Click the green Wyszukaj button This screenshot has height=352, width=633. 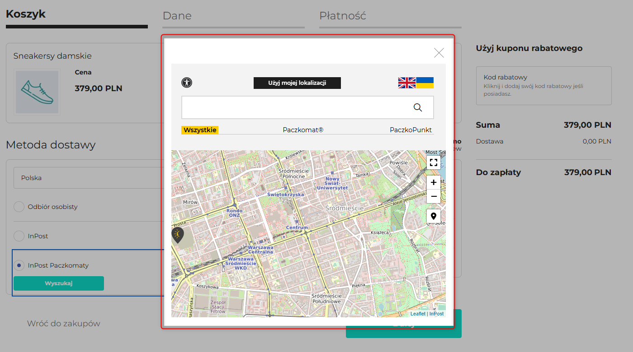[59, 283]
